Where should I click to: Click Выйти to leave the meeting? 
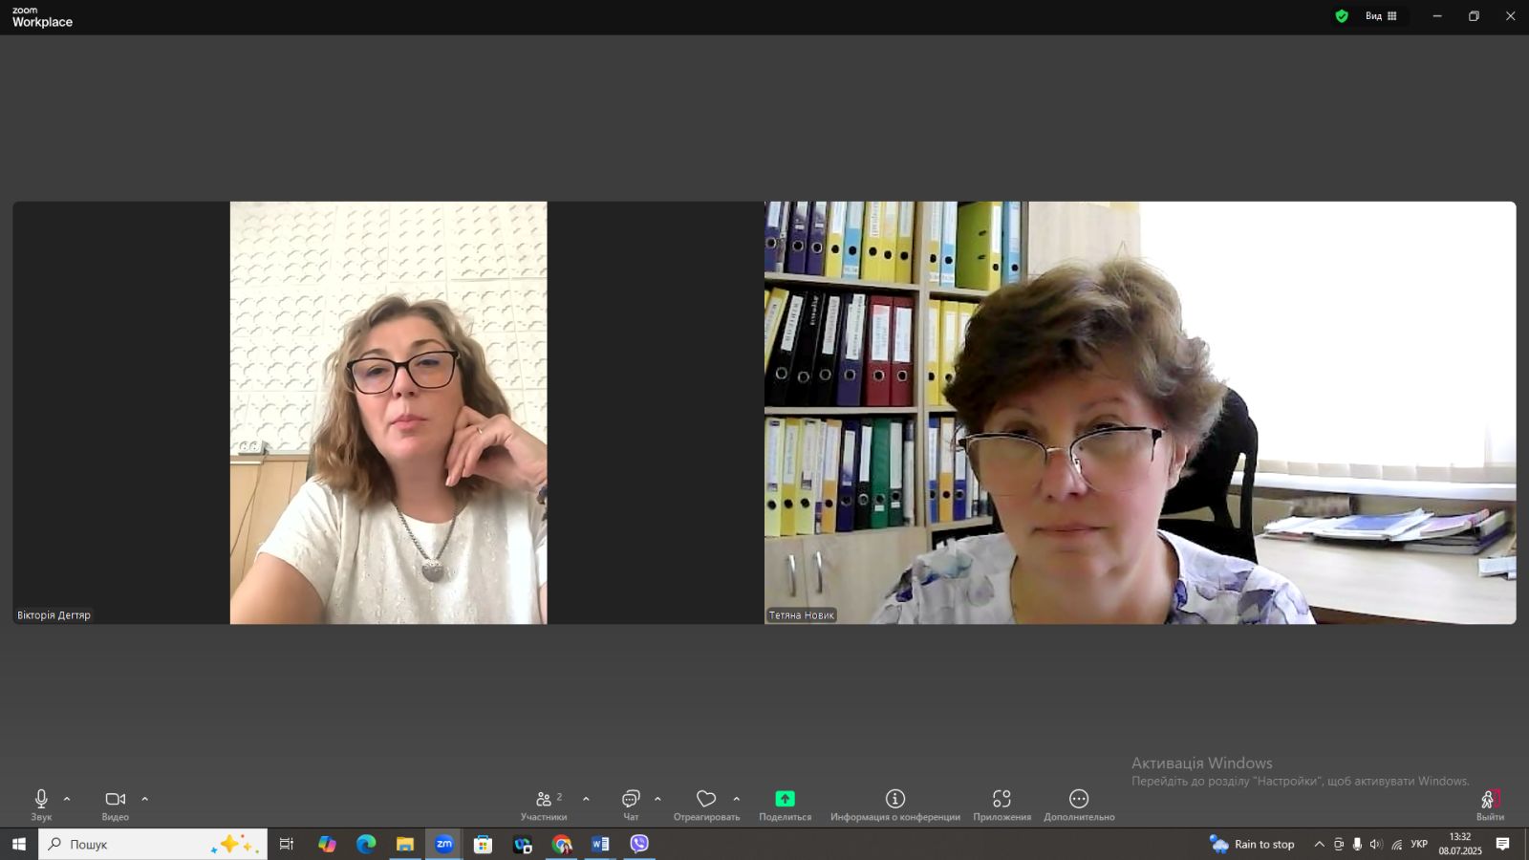coord(1490,803)
